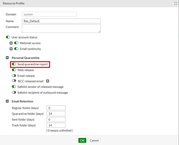The image size is (179, 145).
Task: Disable the Webmail access toggle
Action: tap(16, 43)
